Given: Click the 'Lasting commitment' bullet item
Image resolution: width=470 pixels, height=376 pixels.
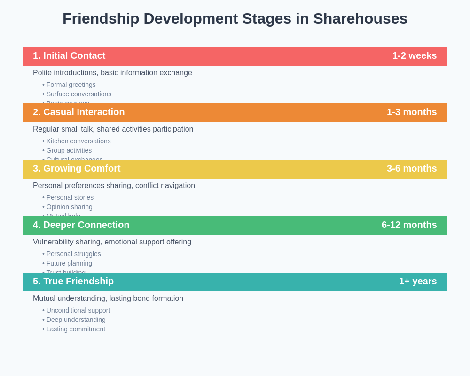Looking at the screenshot, I should [x=76, y=329].
